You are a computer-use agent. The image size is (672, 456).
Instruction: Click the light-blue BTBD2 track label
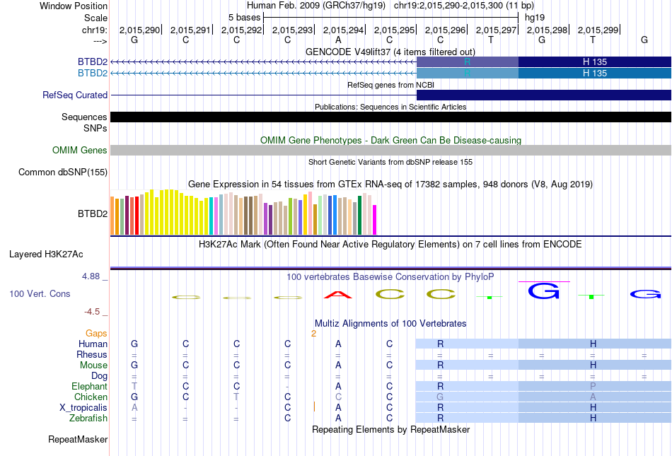(93, 74)
